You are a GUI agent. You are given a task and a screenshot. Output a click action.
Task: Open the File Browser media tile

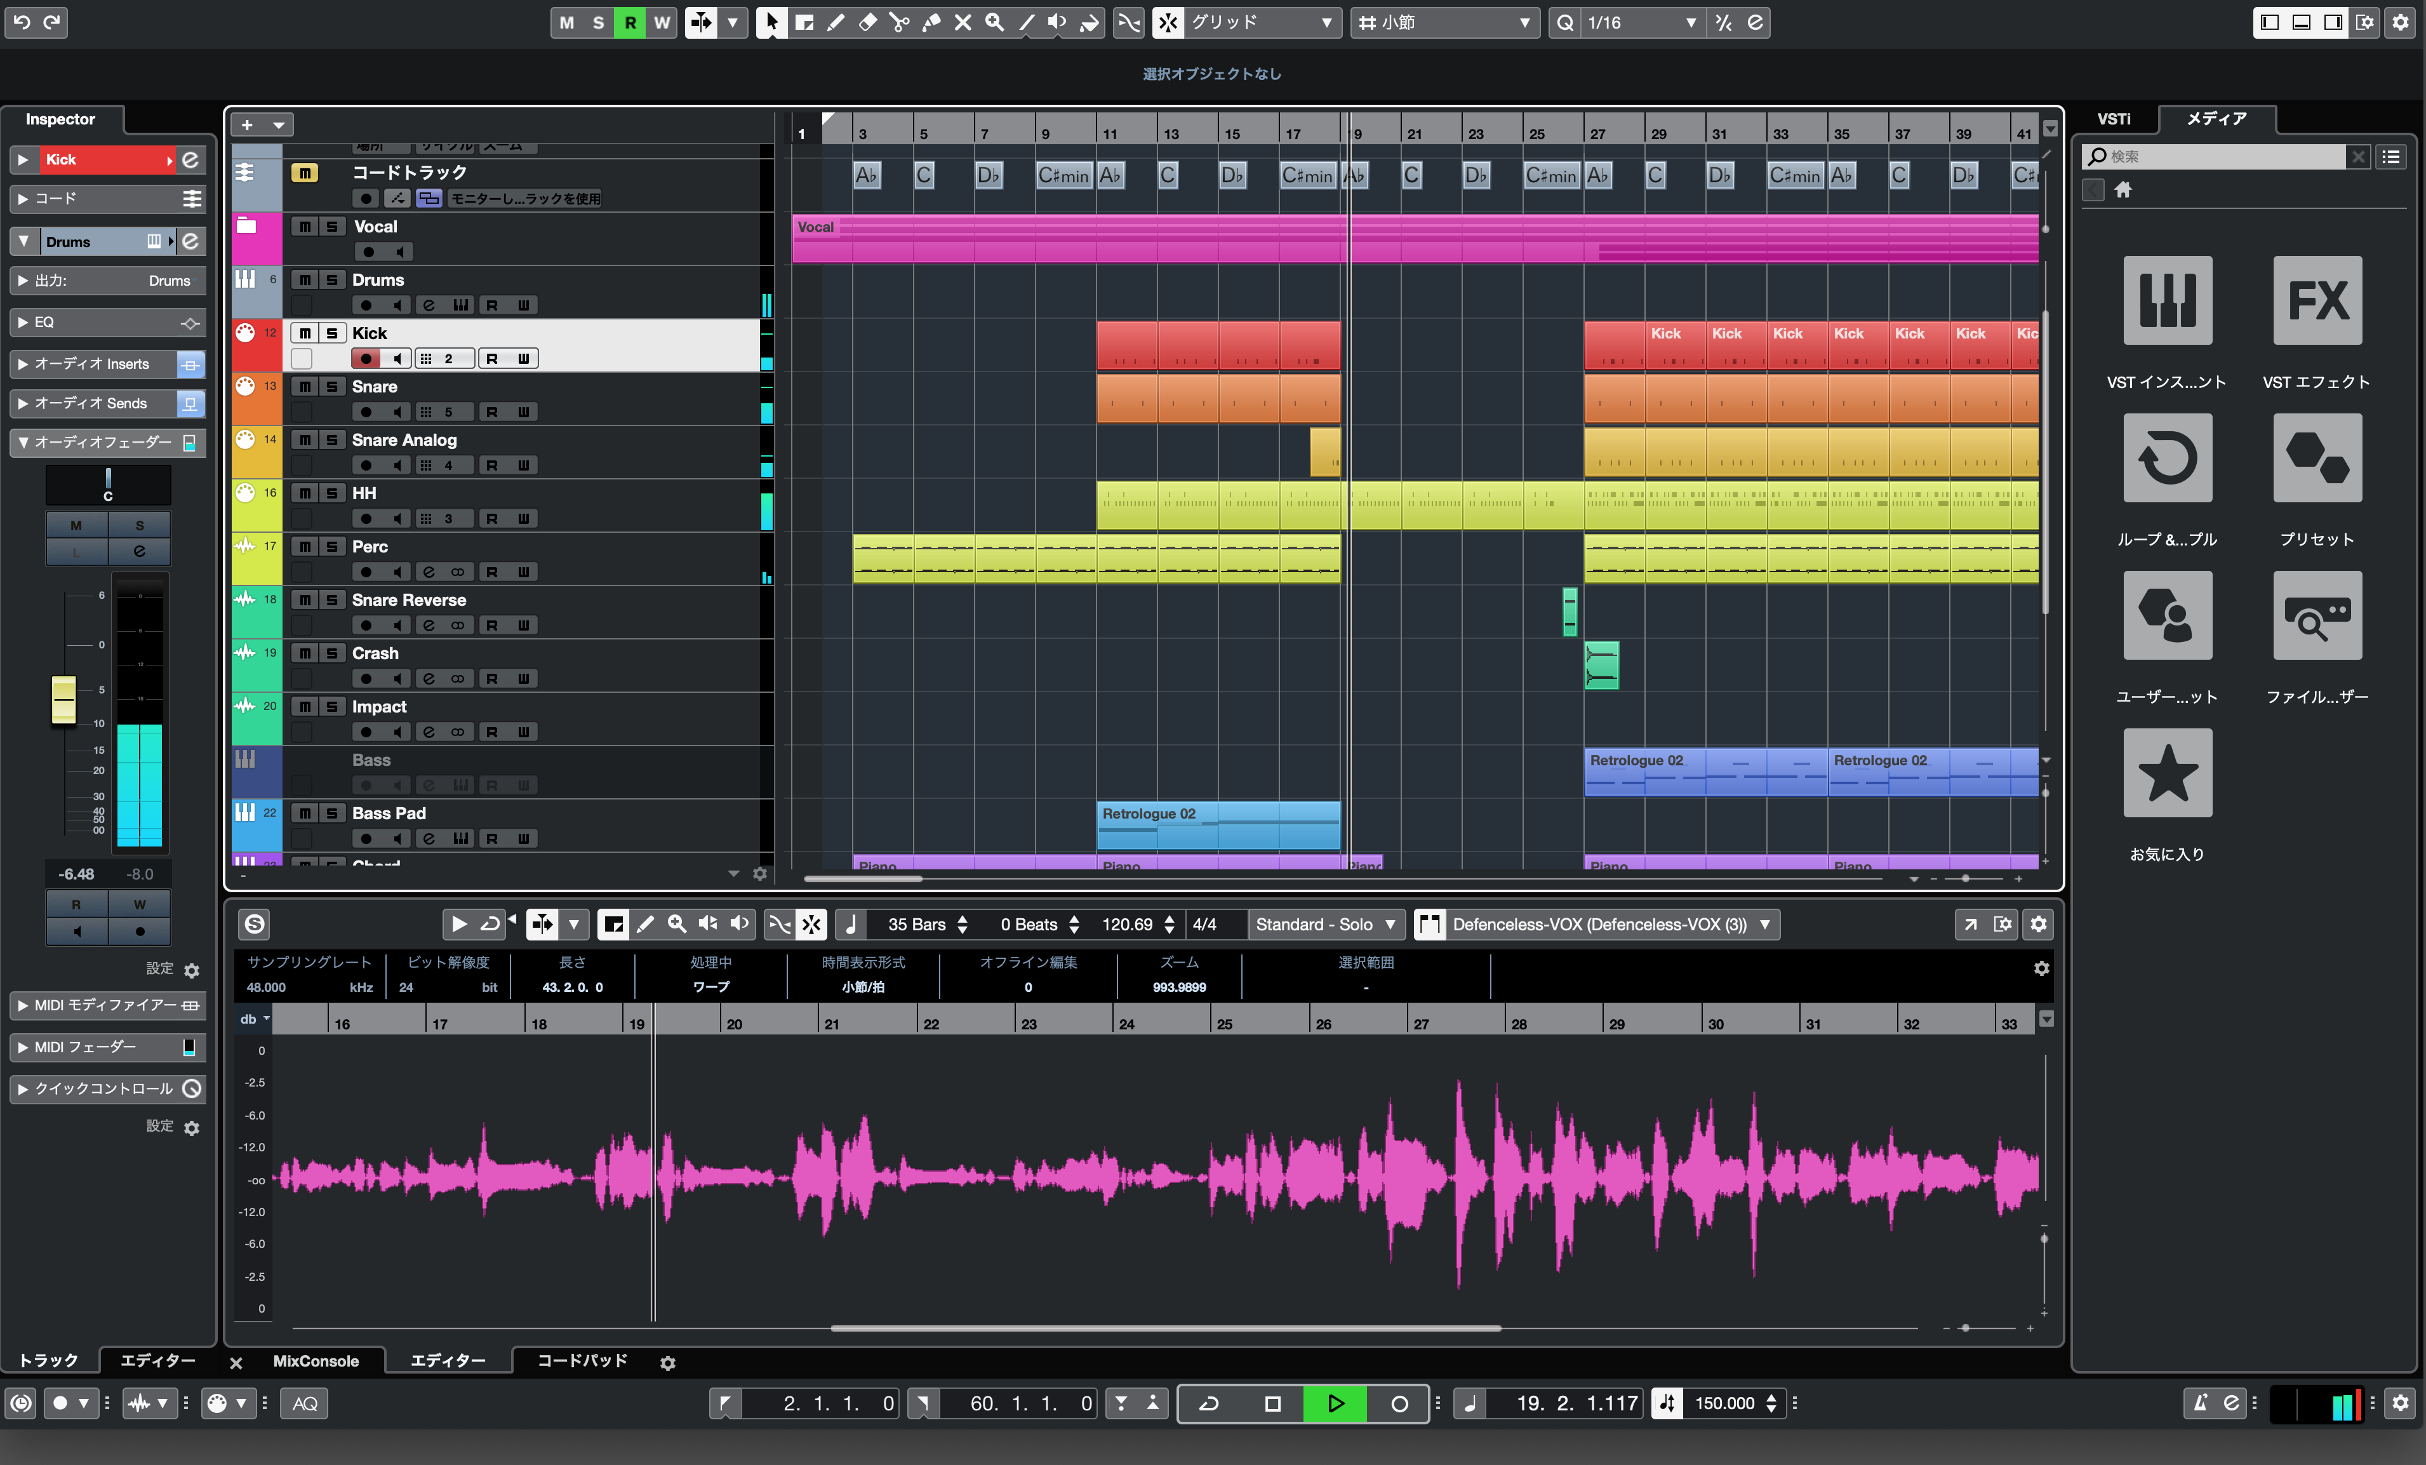(2317, 615)
